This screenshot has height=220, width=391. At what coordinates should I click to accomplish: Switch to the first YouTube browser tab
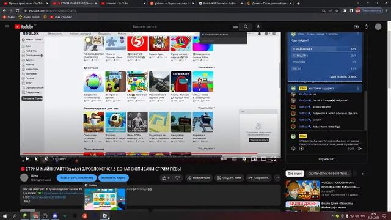(25, 4)
